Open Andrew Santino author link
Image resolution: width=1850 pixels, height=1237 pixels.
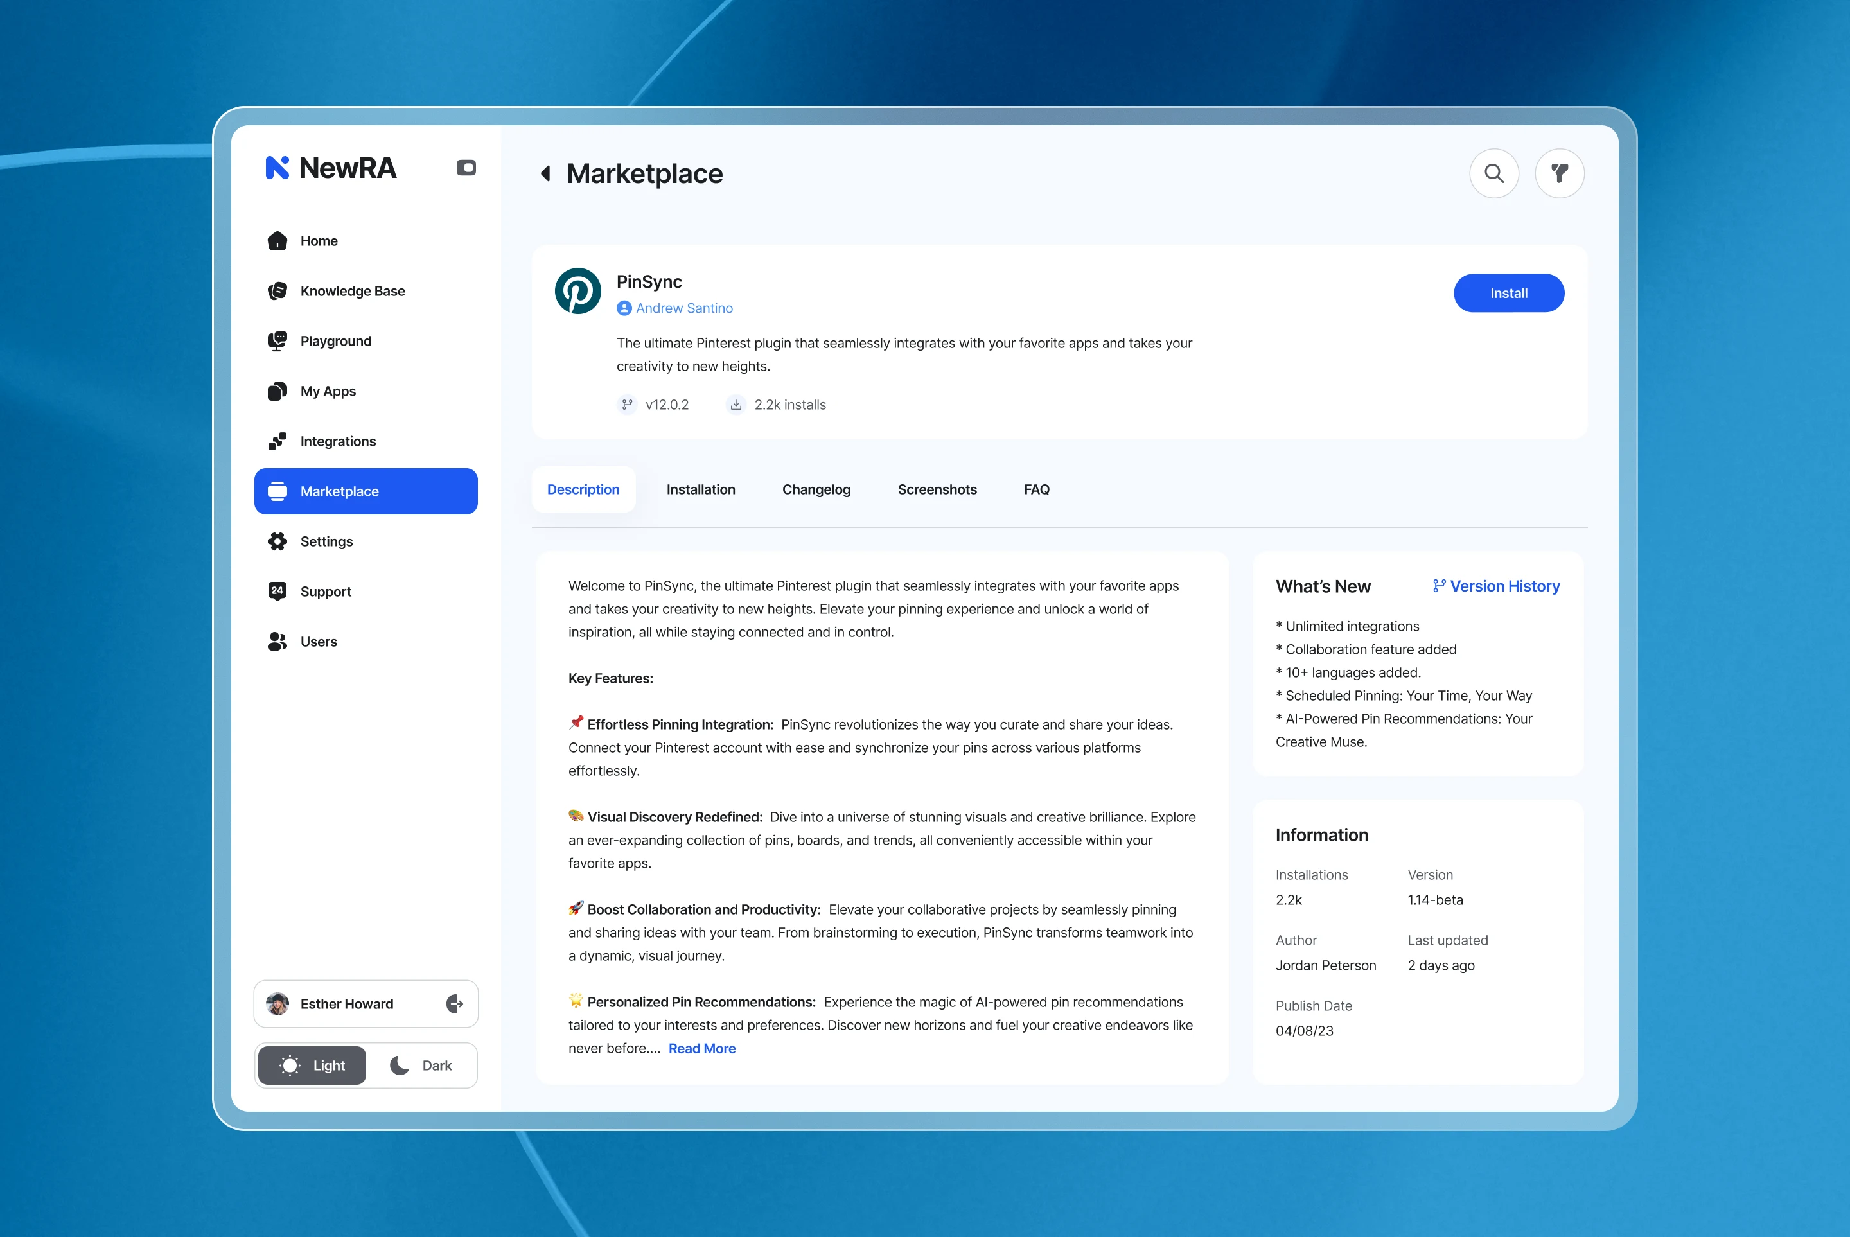(684, 308)
